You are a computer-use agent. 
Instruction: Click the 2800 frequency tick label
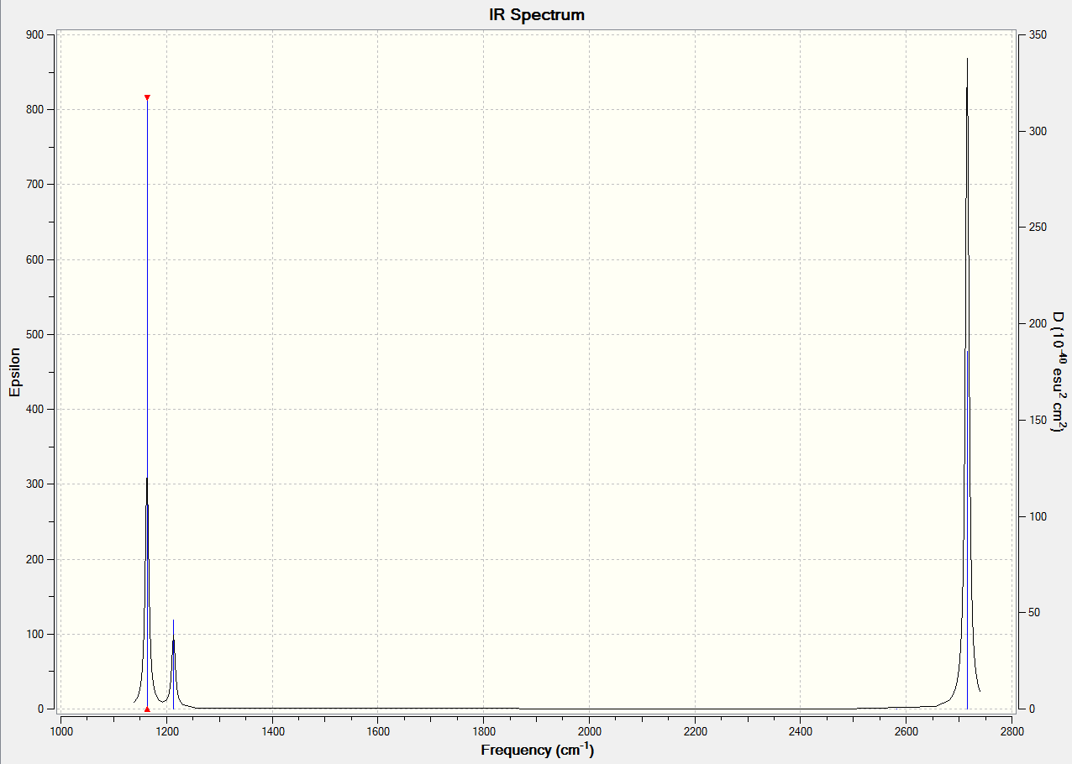tap(1012, 730)
